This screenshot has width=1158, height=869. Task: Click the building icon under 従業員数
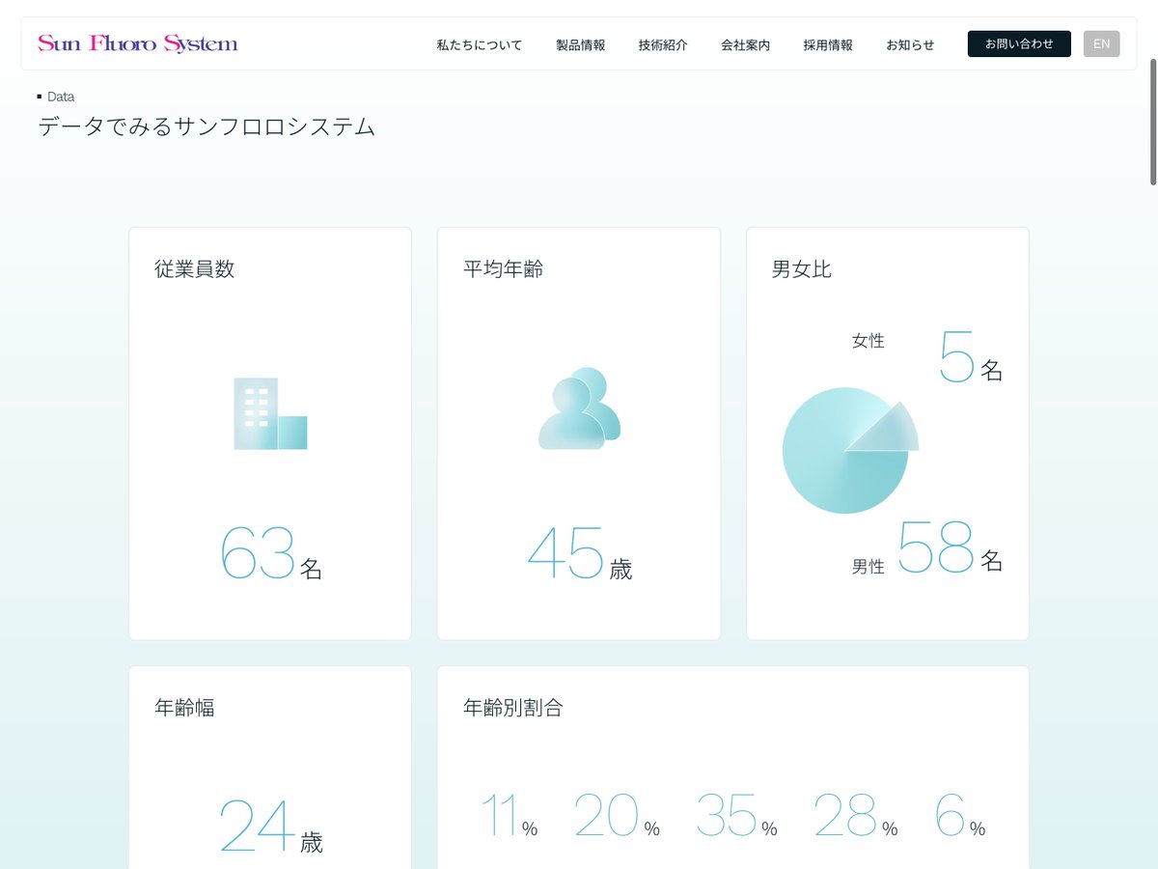270,413
